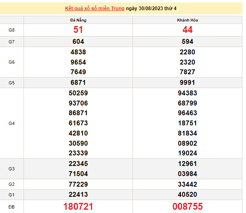Click the Khánh Hòa column header

pyautogui.click(x=187, y=20)
